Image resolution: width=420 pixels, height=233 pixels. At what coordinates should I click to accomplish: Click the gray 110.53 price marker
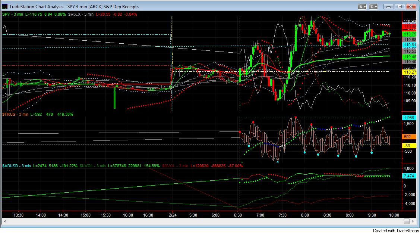point(410,51)
